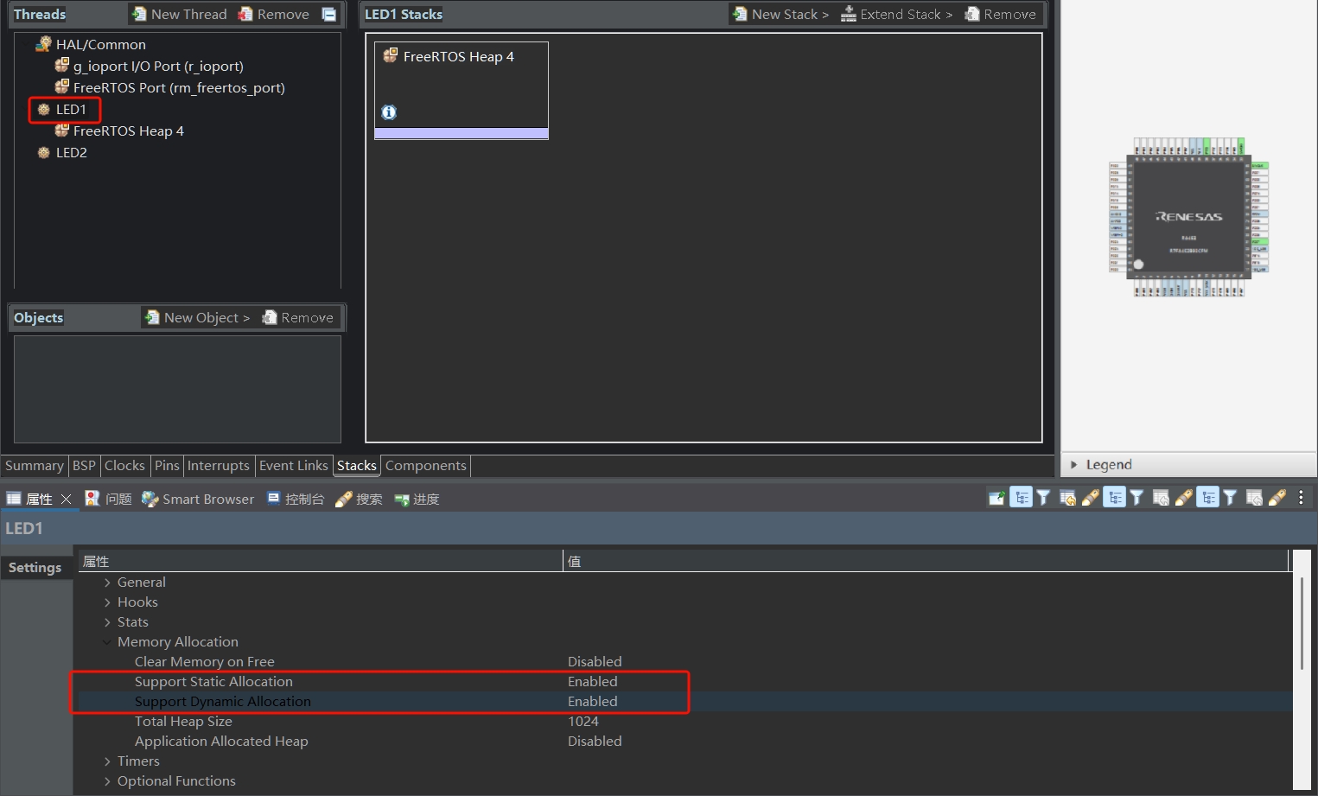Toggle the leftmost filter icon in properties toolbar
1318x796 pixels.
1043,498
